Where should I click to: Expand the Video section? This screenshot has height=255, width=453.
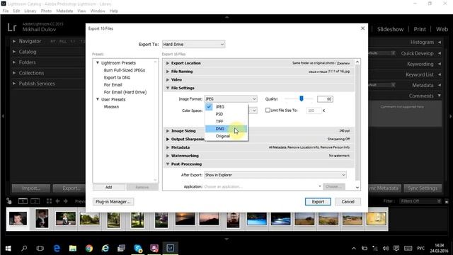click(x=168, y=79)
